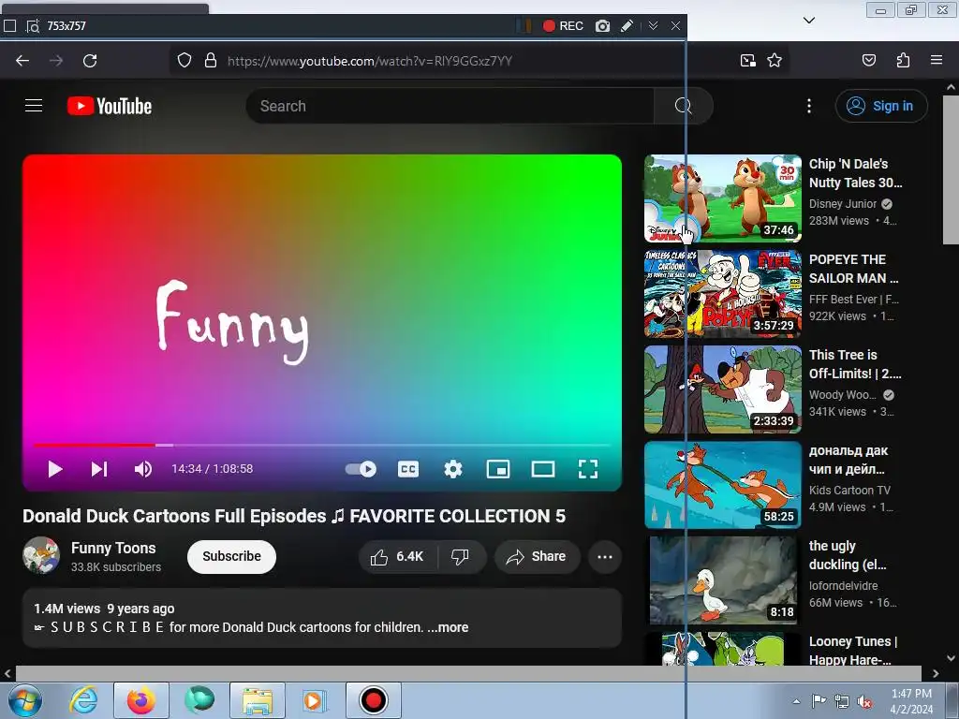Enable miniplayer mode
Image resolution: width=959 pixels, height=719 pixels.
[x=498, y=469]
